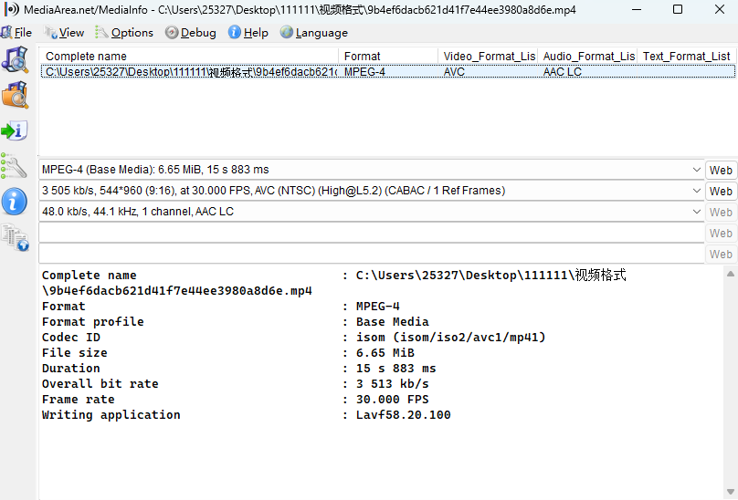Click the details pane scroll down arrow
This screenshot has width=738, height=500.
click(731, 492)
